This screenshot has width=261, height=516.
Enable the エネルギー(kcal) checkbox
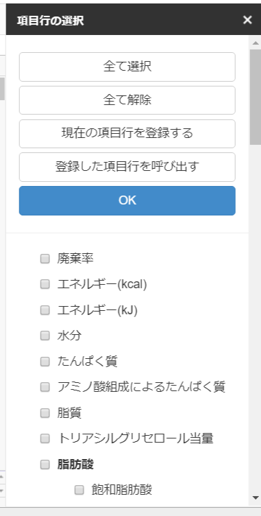45,284
